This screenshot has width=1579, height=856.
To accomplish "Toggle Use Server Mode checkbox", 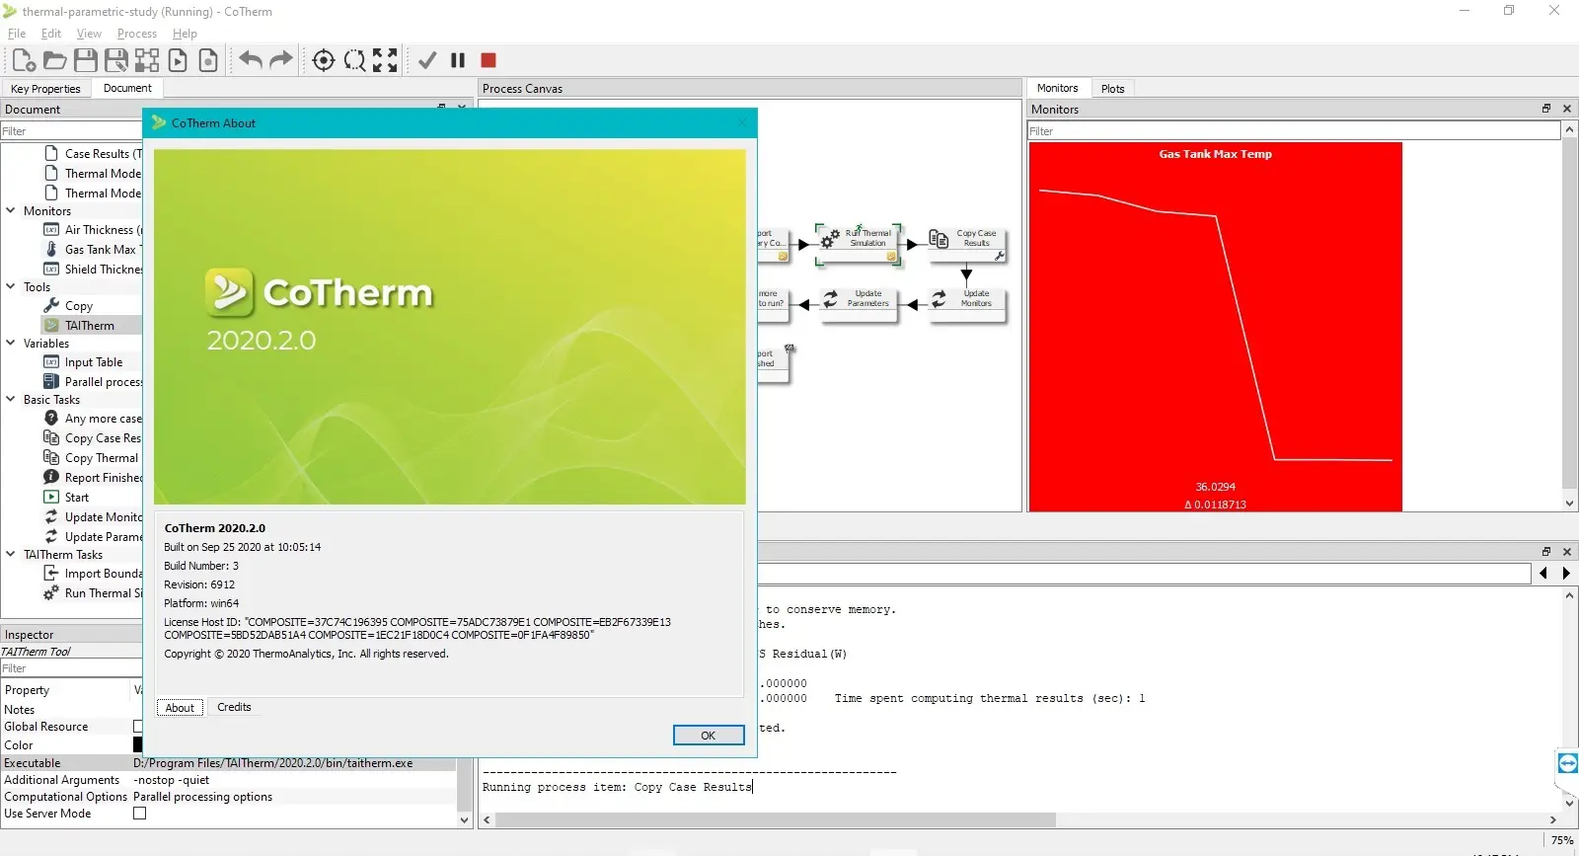I will click(139, 814).
